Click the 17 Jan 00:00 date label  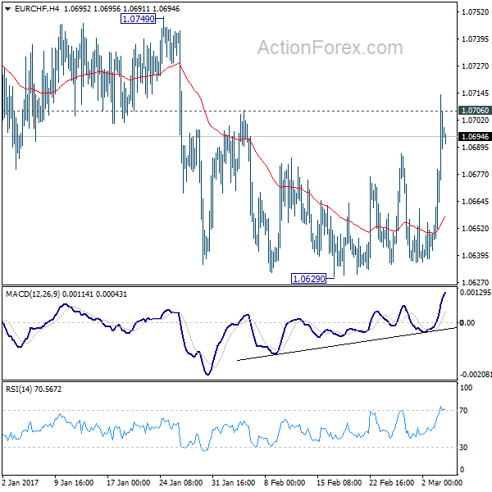tap(129, 483)
